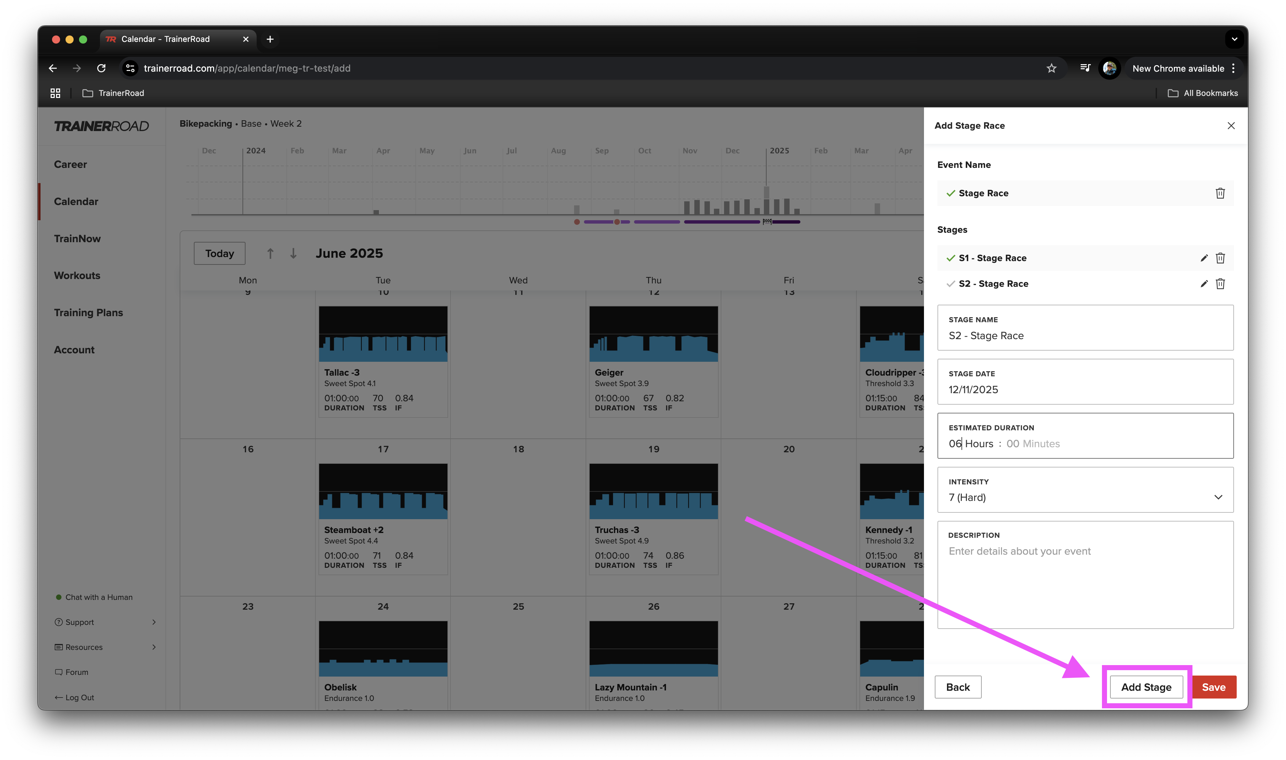1286x760 pixels.
Task: Edit S2 - Stage Race with pencil icon
Action: coord(1204,284)
